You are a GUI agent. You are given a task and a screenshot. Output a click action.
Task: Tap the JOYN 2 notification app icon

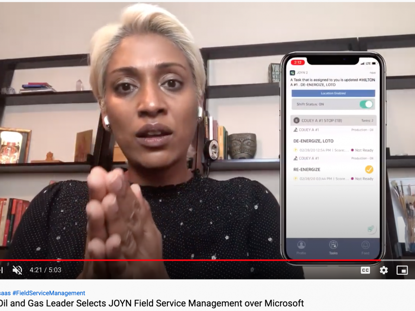[293, 73]
